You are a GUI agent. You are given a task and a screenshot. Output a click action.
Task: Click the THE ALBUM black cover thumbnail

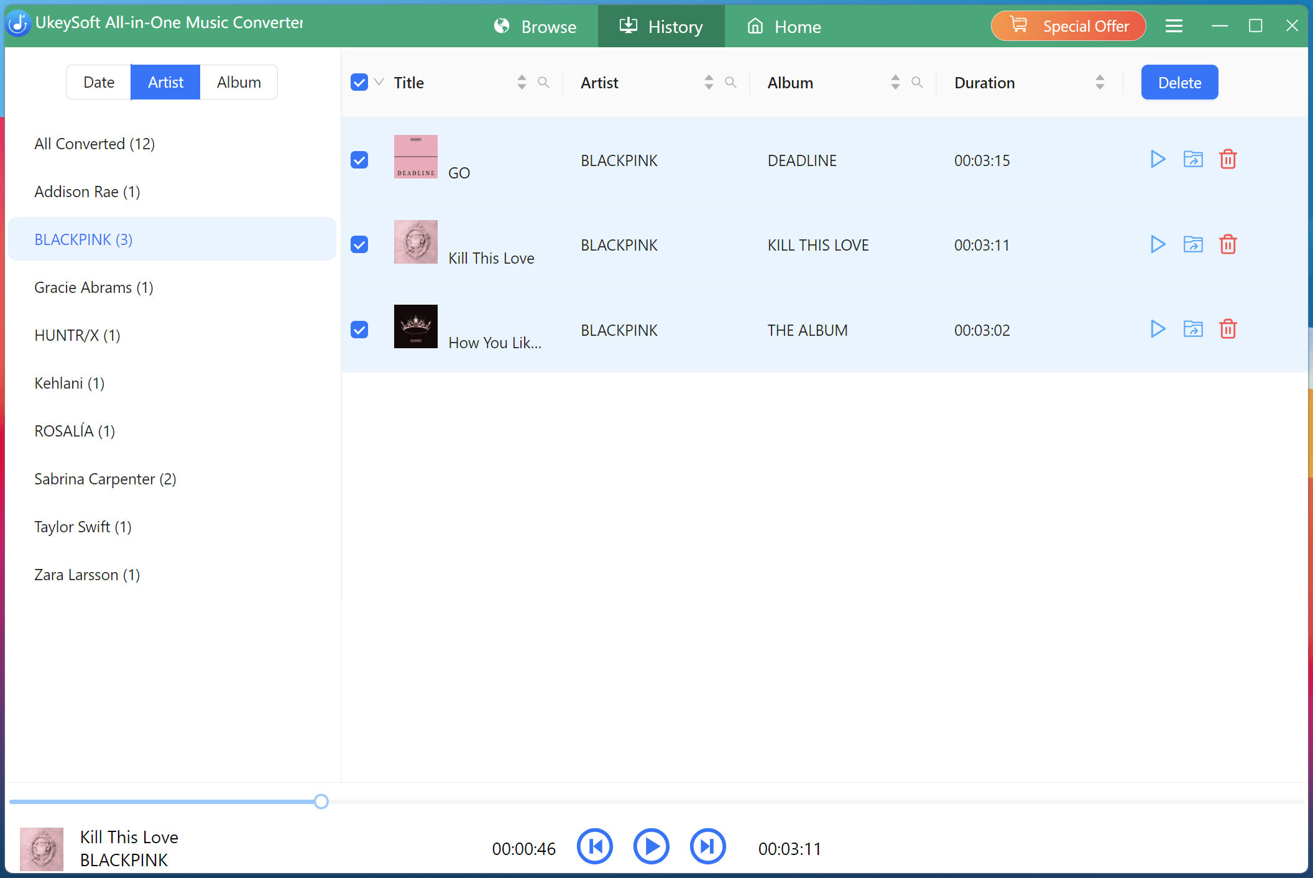pyautogui.click(x=416, y=326)
